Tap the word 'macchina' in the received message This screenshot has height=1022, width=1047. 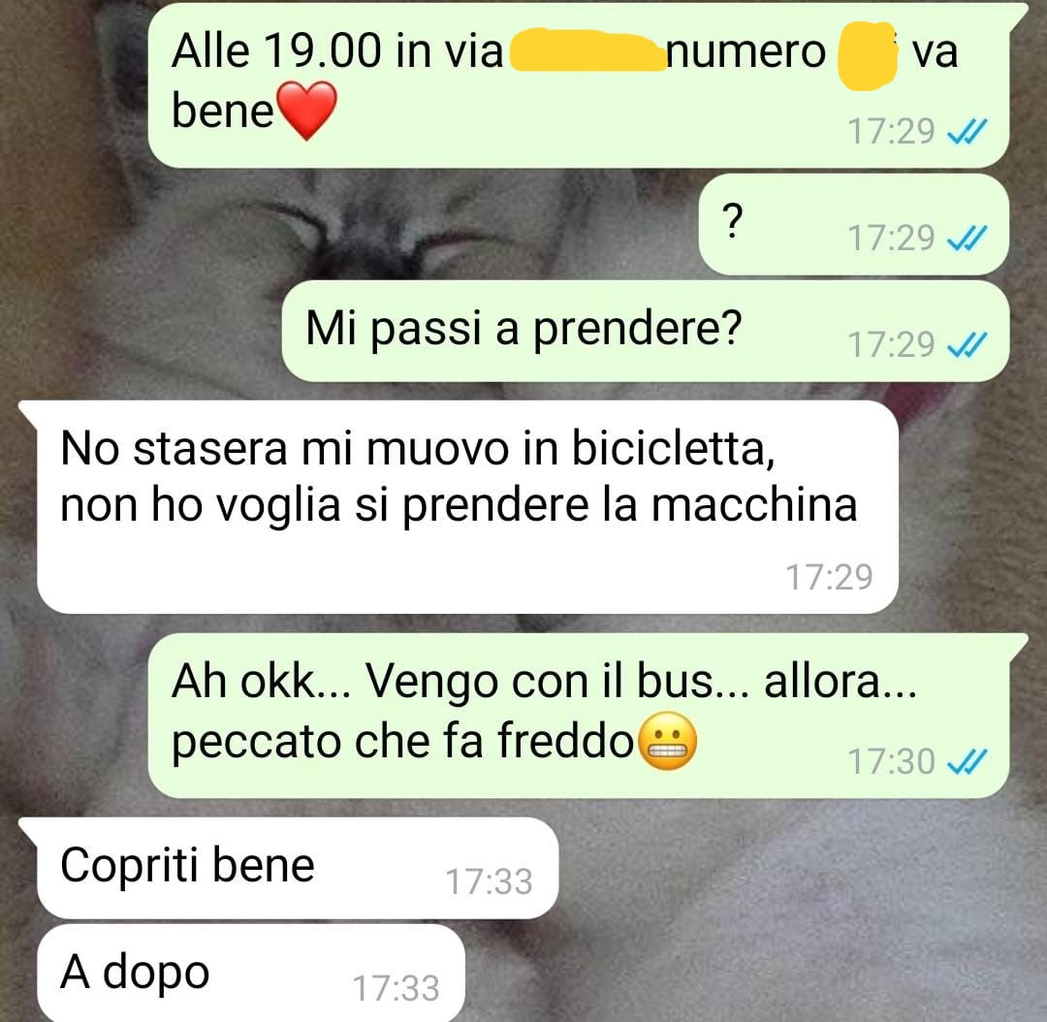(754, 505)
